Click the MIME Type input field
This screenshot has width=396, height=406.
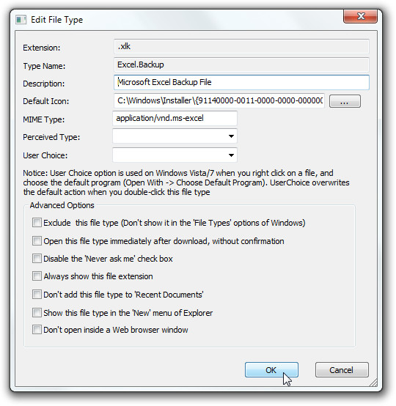(175, 118)
